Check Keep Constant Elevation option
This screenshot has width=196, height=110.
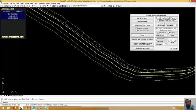pyautogui.click(x=136, y=31)
